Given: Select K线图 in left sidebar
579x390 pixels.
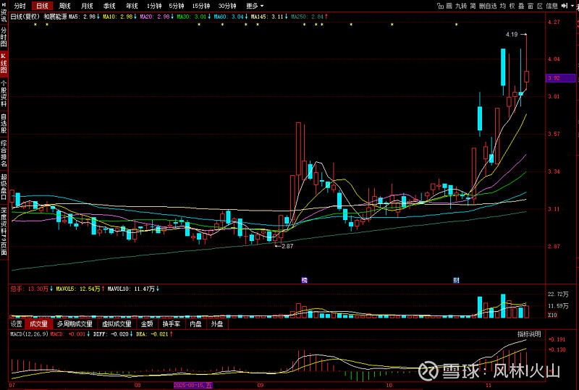Looking at the screenshot, I should (x=4, y=63).
